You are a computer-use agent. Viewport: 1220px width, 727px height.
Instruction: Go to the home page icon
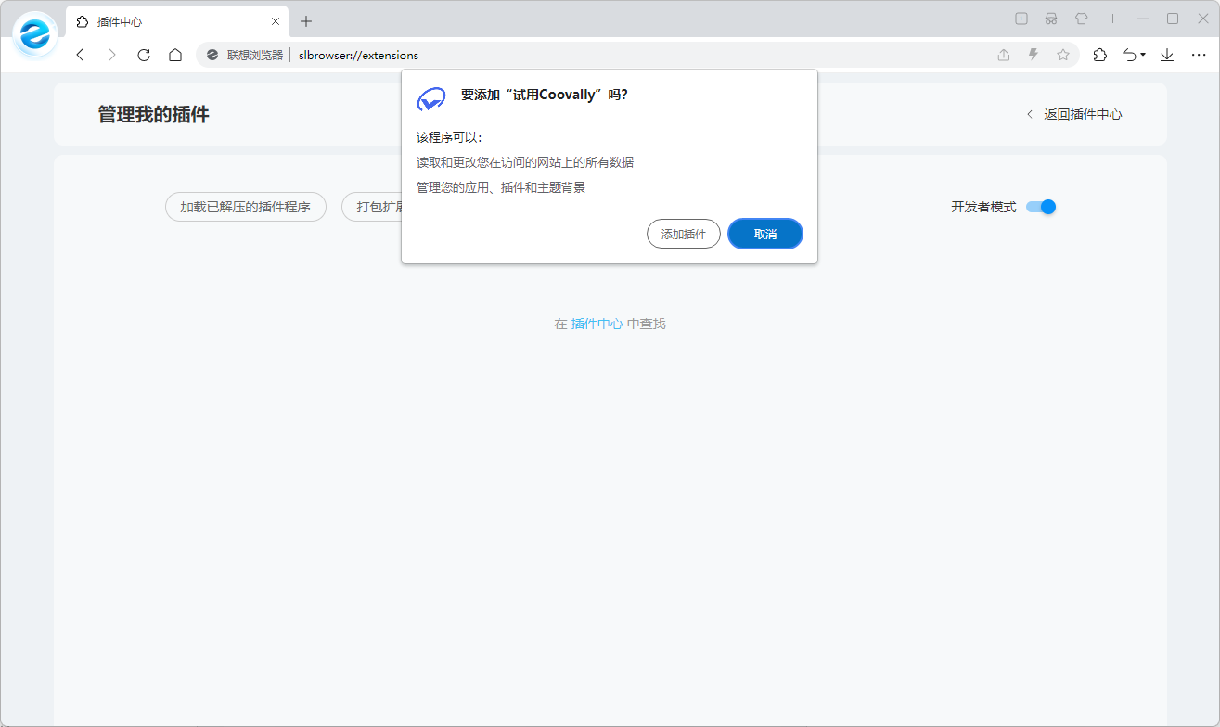coord(175,55)
